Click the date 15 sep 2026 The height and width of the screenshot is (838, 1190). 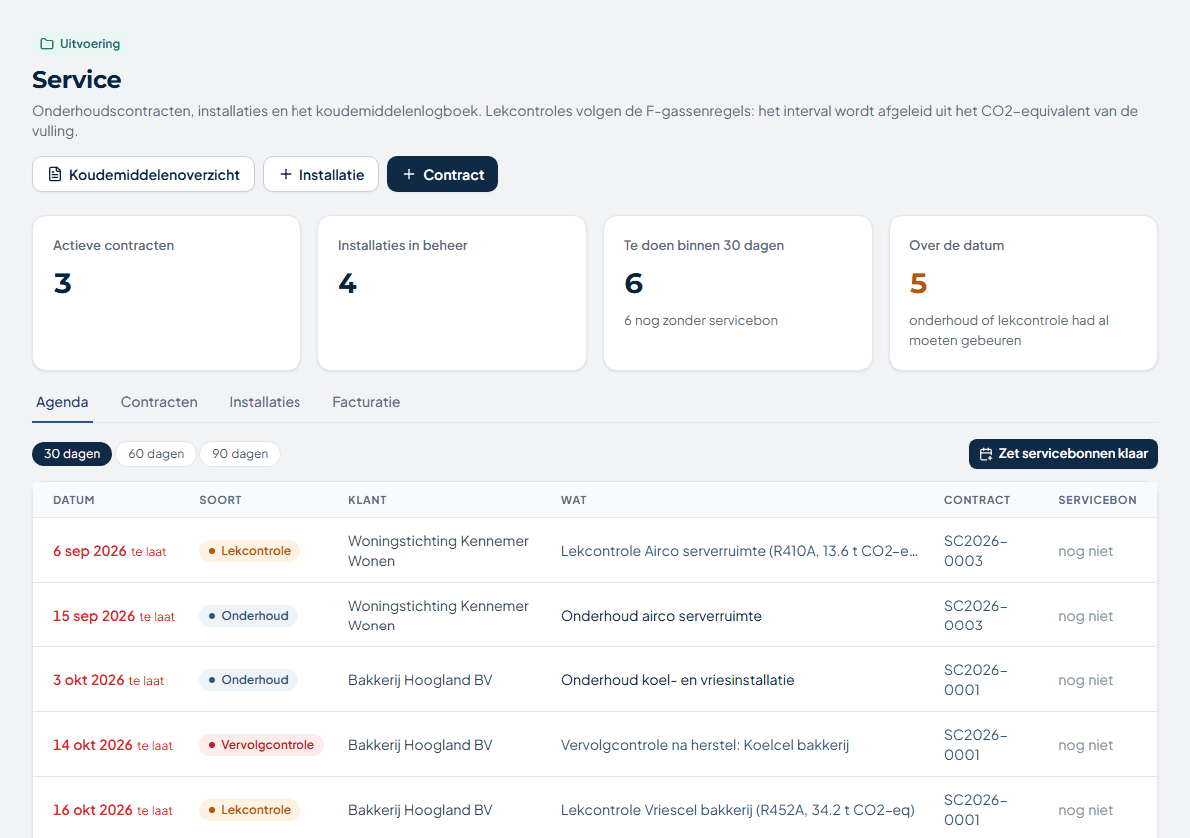pos(94,616)
